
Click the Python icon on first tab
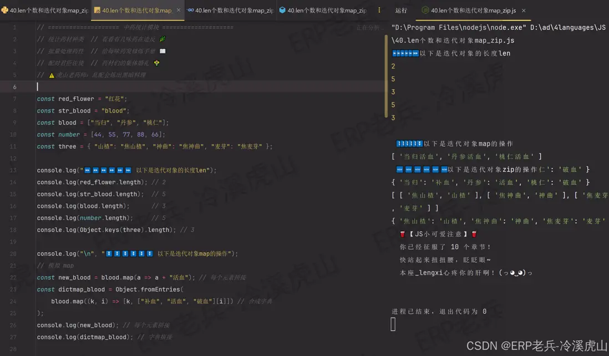coord(4,11)
